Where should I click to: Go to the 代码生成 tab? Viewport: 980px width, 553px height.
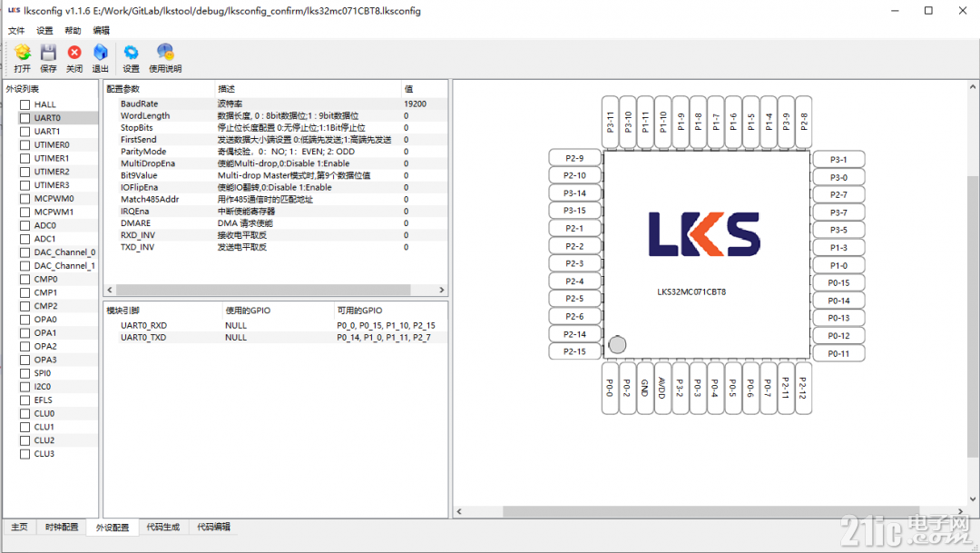click(163, 527)
